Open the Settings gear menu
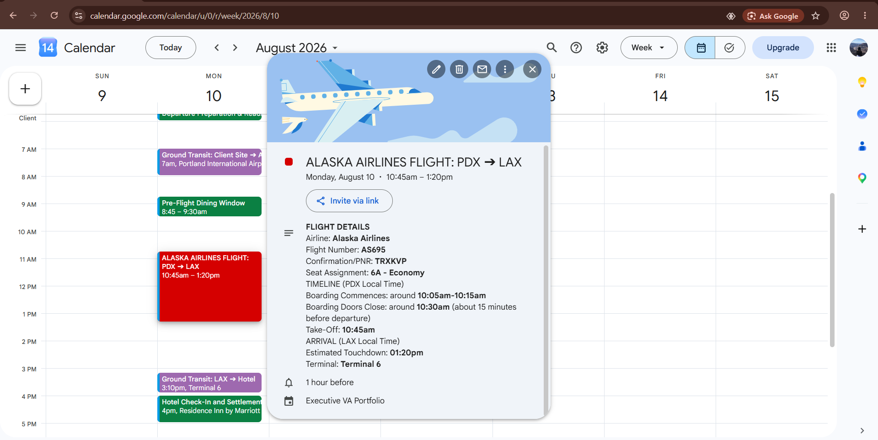Viewport: 878px width, 440px height. (x=602, y=48)
